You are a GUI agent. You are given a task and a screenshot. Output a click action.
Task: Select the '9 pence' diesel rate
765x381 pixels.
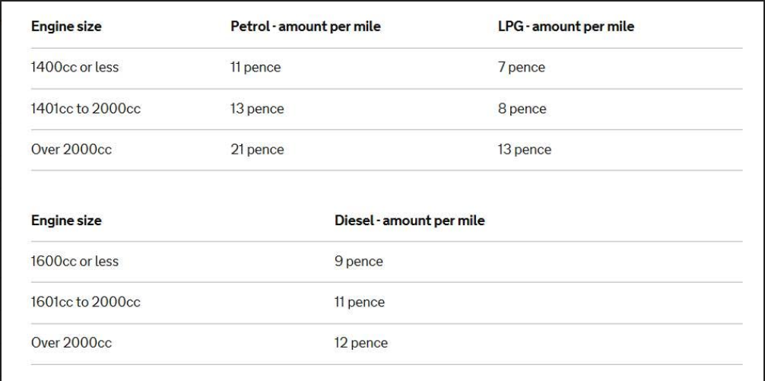pos(359,262)
